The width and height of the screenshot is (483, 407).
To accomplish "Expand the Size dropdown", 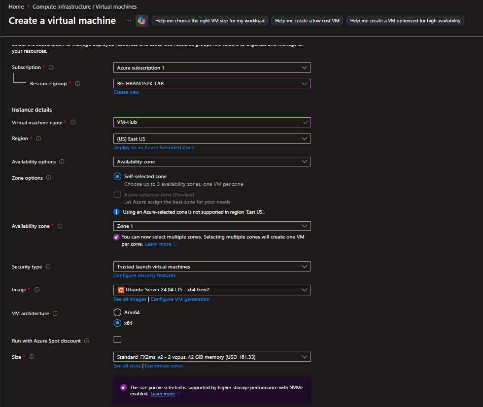I will [x=212, y=357].
